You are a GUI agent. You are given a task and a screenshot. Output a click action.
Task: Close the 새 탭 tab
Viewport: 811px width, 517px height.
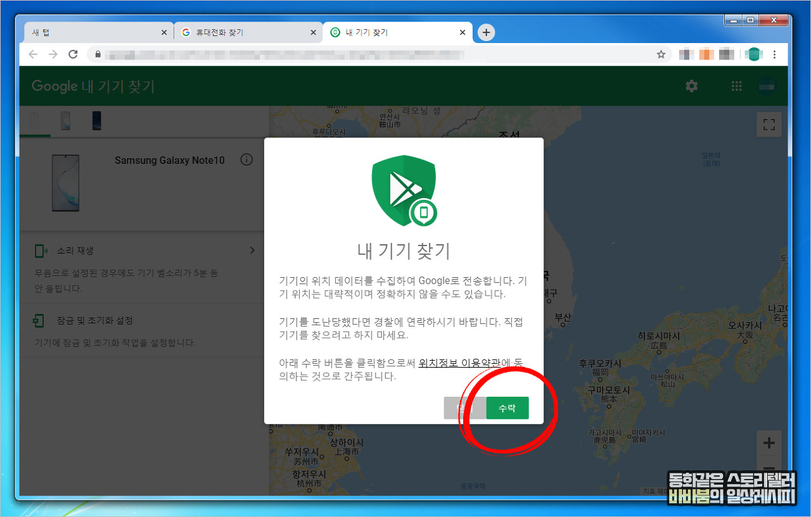coord(164,32)
